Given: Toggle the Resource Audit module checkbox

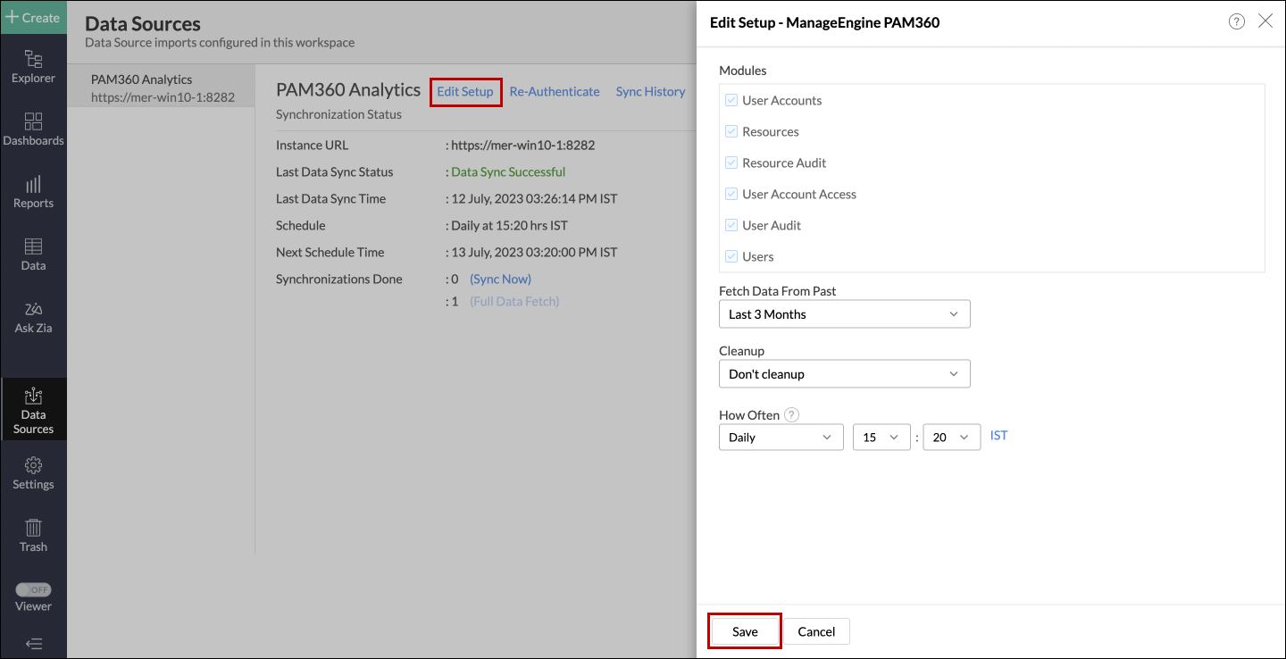Looking at the screenshot, I should [731, 163].
